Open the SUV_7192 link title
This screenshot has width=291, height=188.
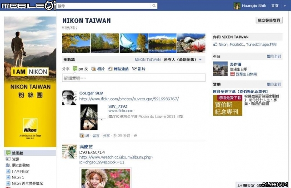point(118,106)
